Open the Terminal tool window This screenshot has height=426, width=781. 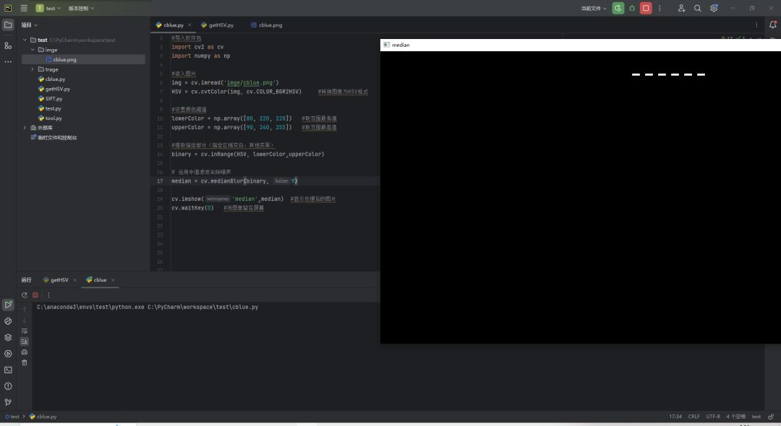pyautogui.click(x=8, y=370)
